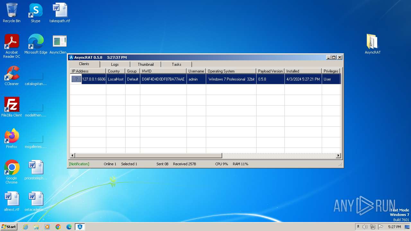This screenshot has width=411, height=231.
Task: Open Chrome from the taskbar
Action: [x=58, y=227]
